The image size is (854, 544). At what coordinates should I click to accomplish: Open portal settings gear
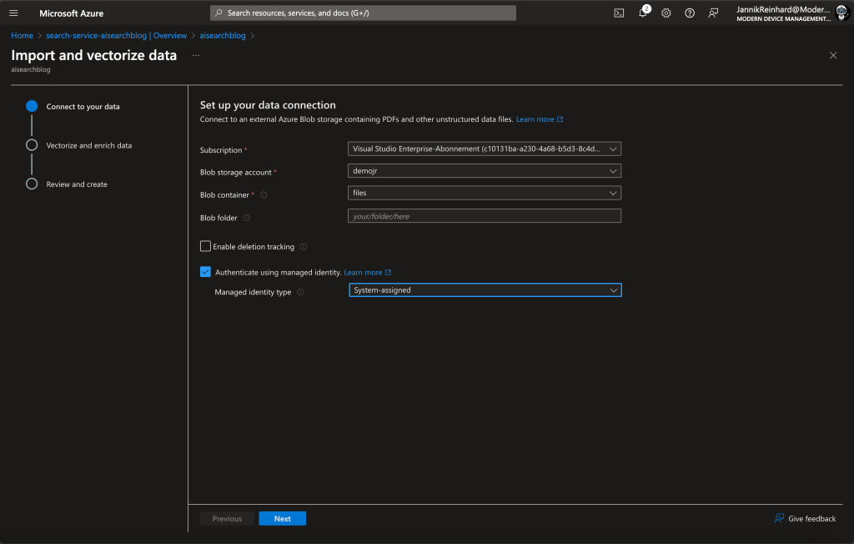[x=666, y=13]
